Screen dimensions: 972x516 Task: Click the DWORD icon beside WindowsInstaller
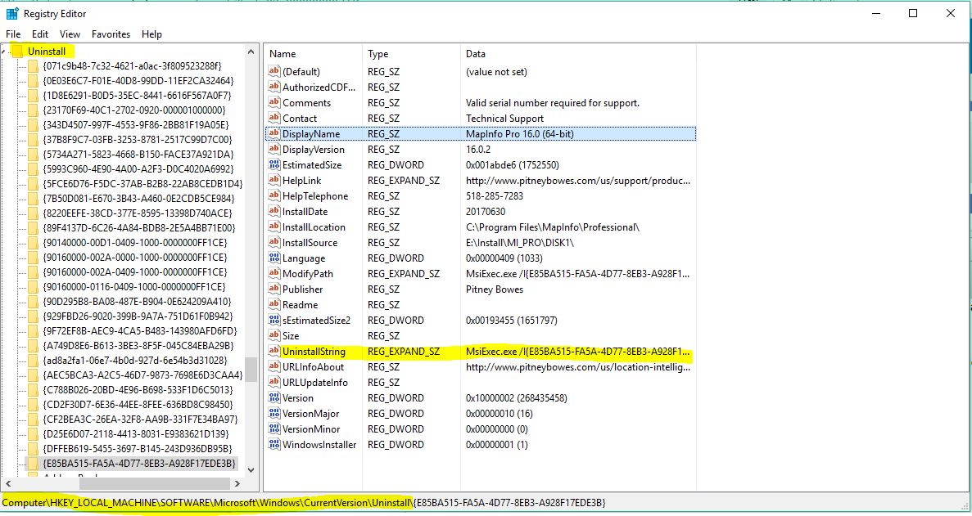pyautogui.click(x=274, y=444)
